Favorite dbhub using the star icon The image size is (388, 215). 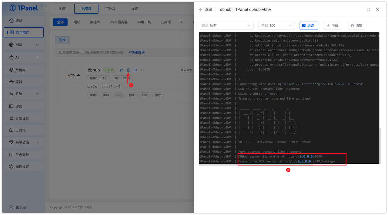click(x=142, y=70)
